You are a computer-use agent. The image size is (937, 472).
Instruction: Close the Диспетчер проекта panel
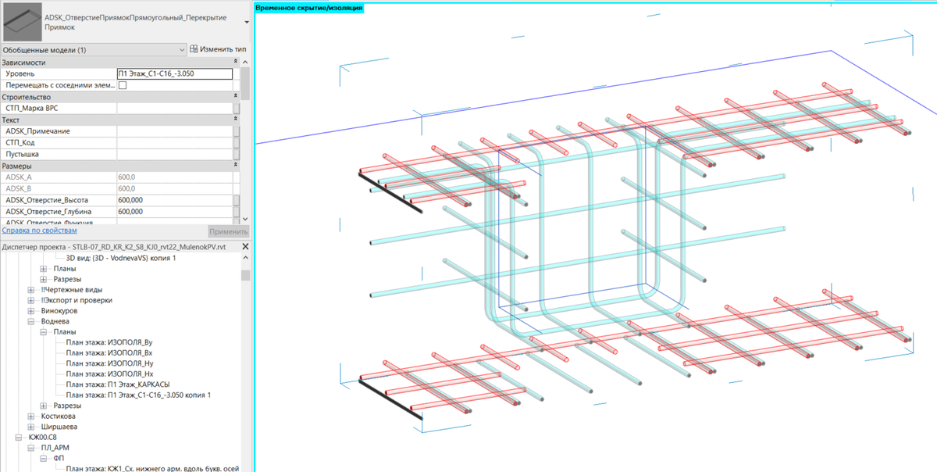pyautogui.click(x=245, y=247)
